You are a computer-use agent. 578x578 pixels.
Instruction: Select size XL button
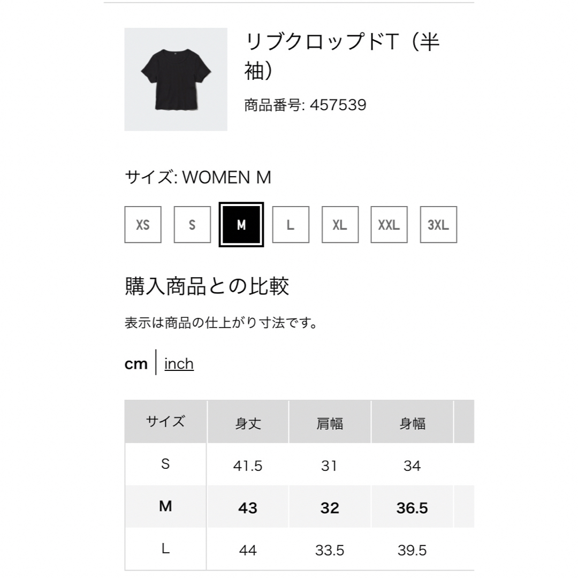point(340,224)
